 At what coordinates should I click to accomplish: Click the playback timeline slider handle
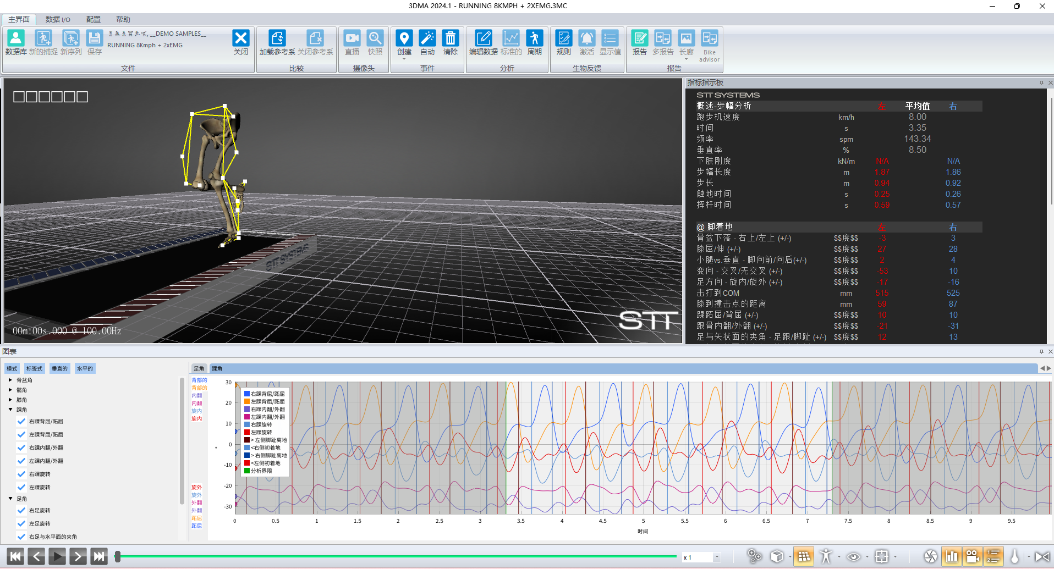117,556
